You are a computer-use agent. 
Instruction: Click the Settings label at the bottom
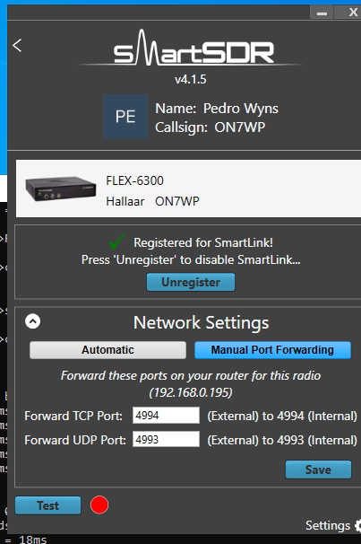pyautogui.click(x=328, y=526)
